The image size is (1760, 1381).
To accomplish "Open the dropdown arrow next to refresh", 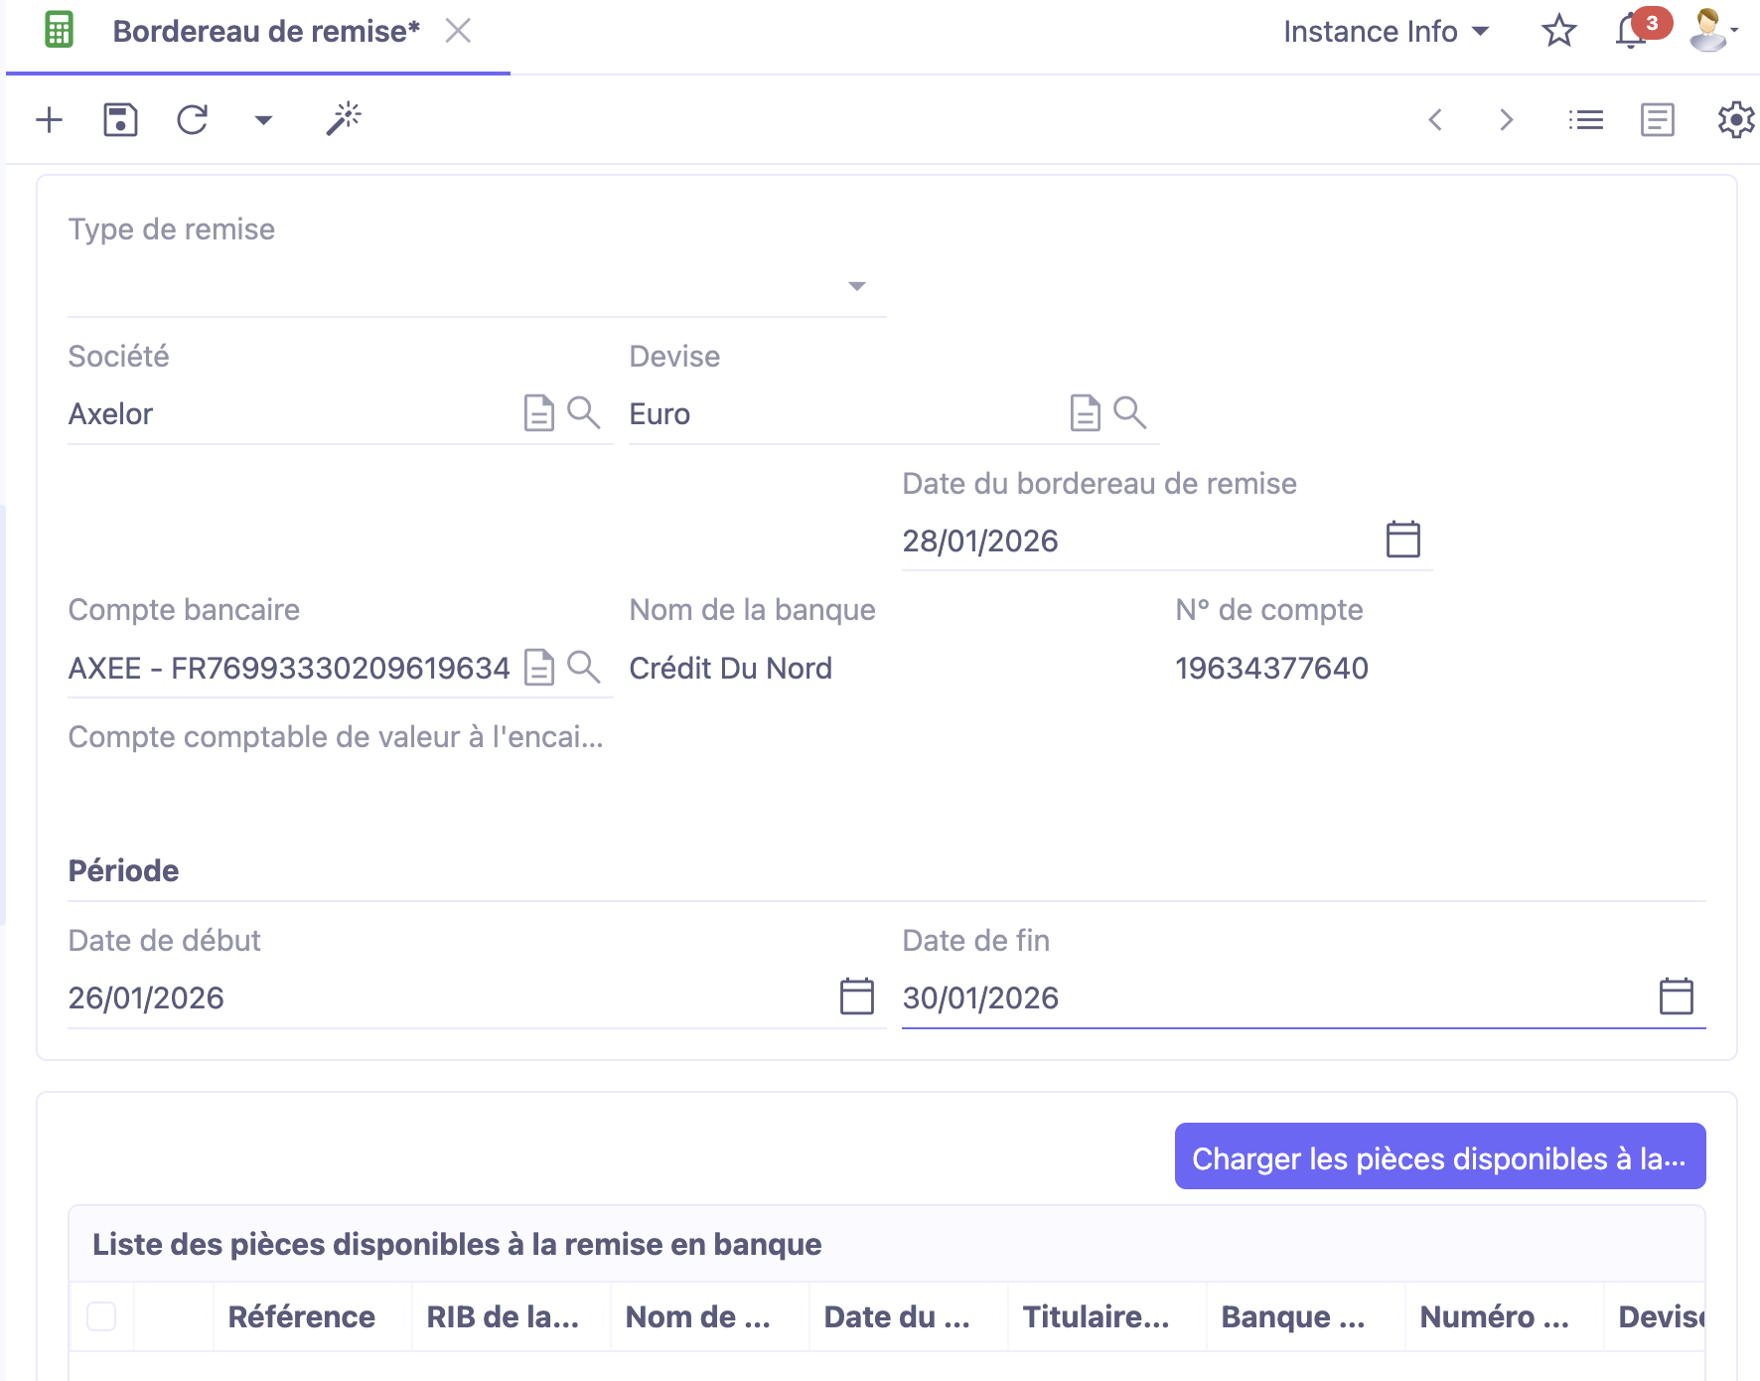I will click(262, 119).
